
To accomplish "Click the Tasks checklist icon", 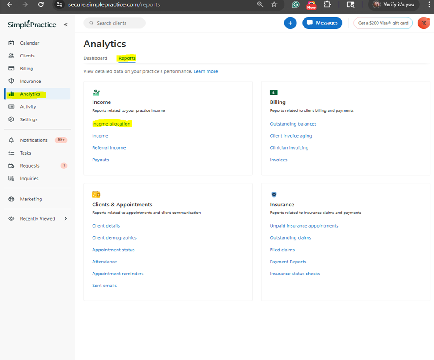I will [x=11, y=153].
